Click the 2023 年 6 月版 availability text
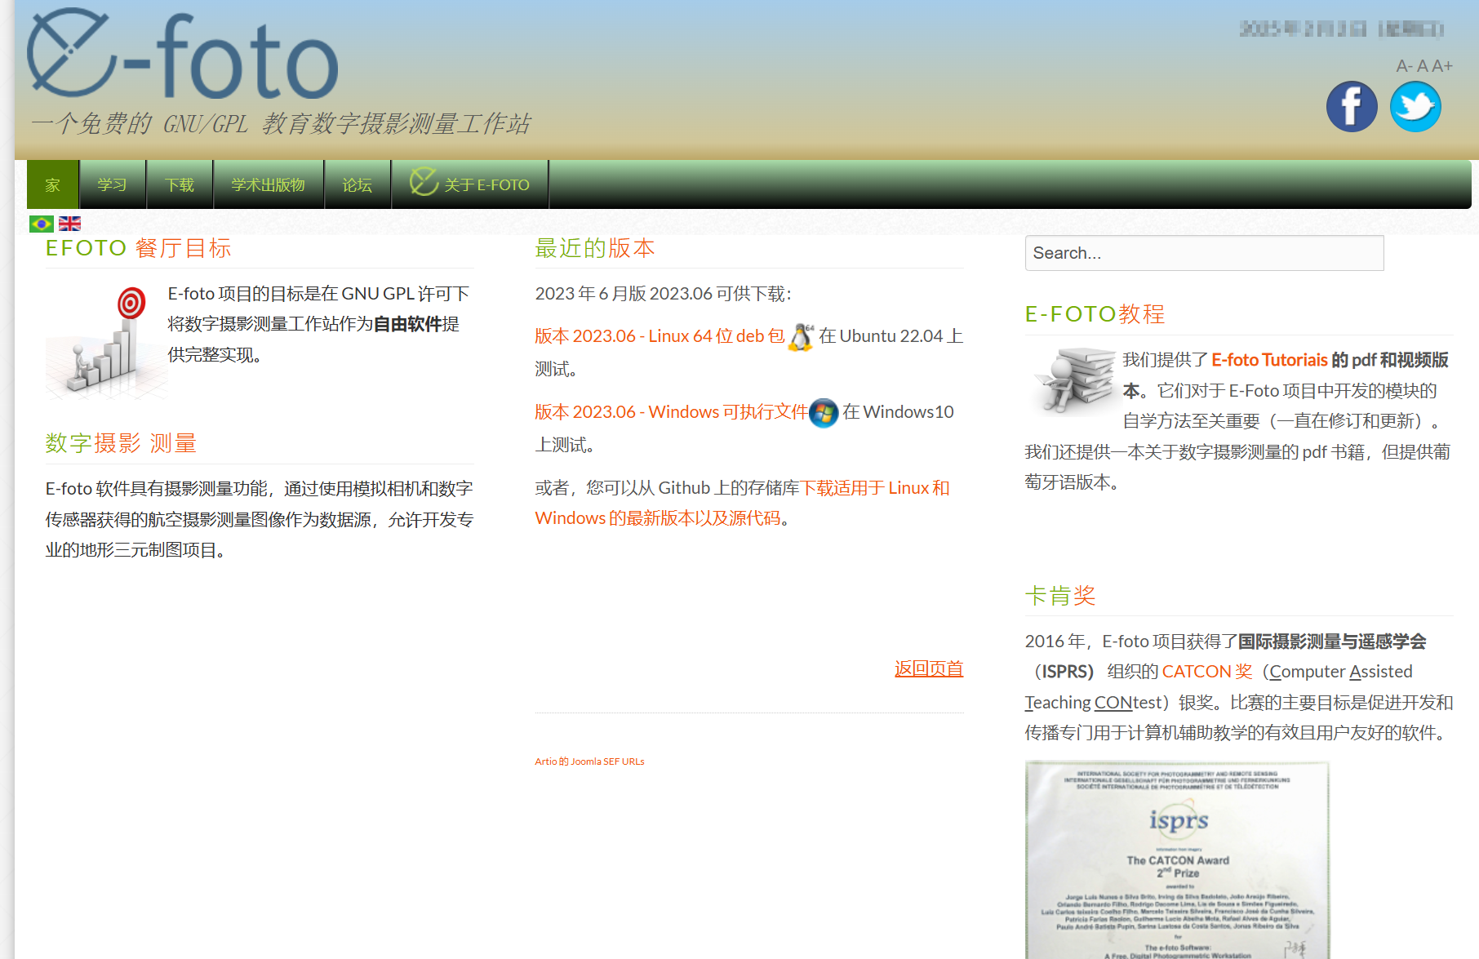 point(663,294)
